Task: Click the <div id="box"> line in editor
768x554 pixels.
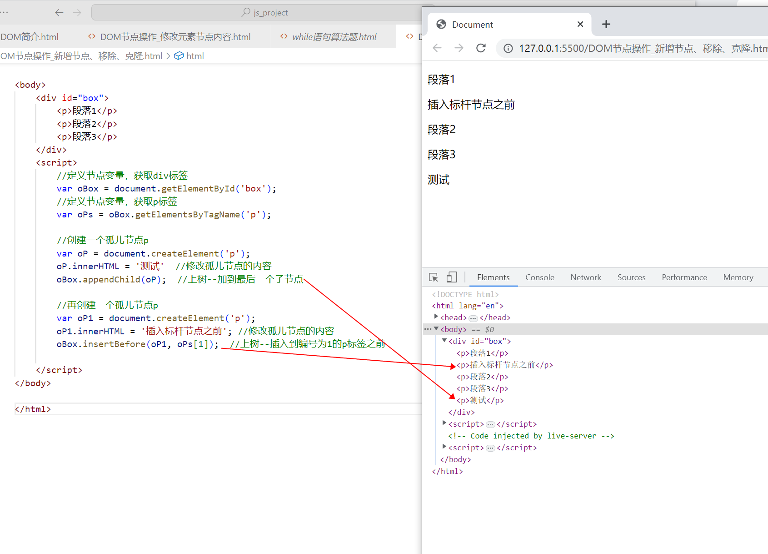Action: [72, 98]
